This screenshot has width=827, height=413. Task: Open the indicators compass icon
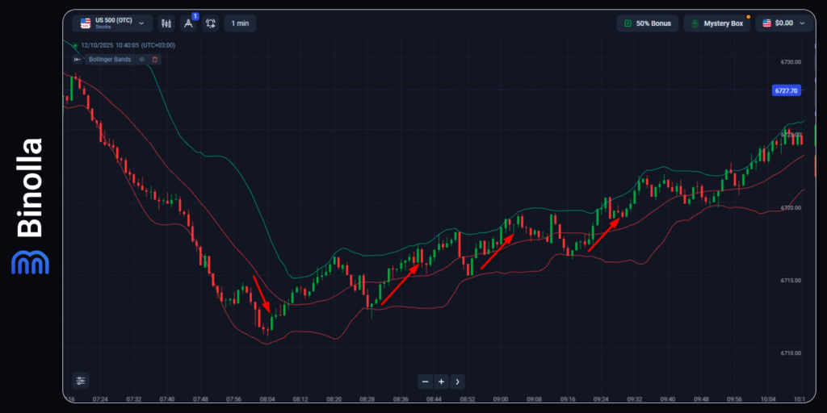[x=188, y=23]
